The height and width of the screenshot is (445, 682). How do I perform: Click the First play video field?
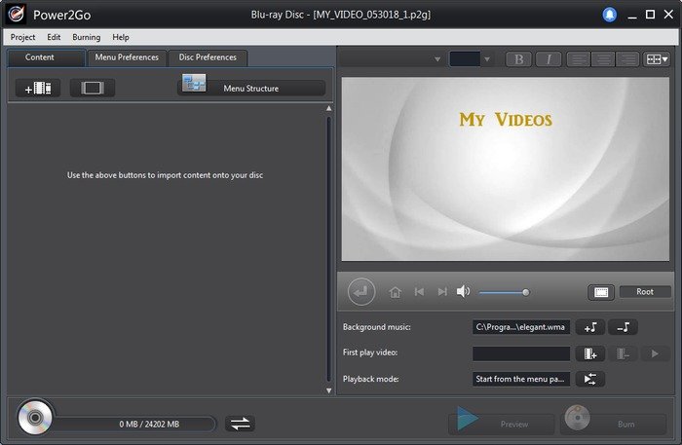[520, 353]
